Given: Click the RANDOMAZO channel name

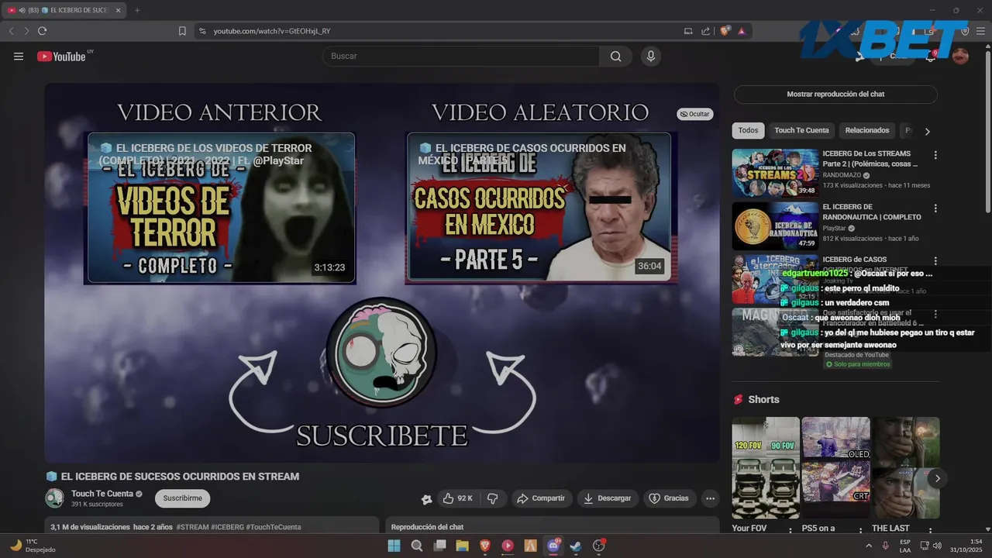Looking at the screenshot, I should tap(842, 175).
